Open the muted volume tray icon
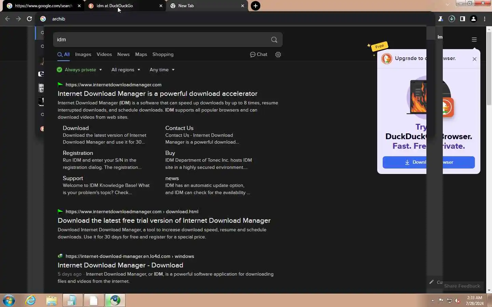Image resolution: width=492 pixels, height=307 pixels. (x=458, y=301)
